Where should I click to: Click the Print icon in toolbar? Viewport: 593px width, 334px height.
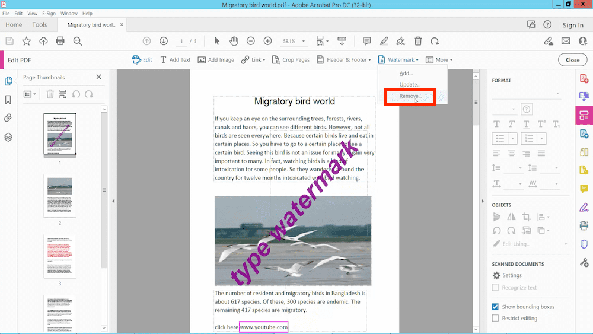pos(60,41)
